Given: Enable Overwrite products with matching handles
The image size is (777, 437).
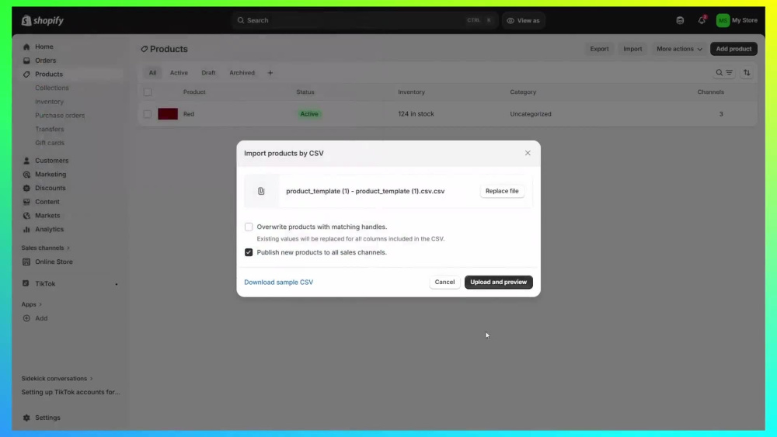Looking at the screenshot, I should point(249,227).
